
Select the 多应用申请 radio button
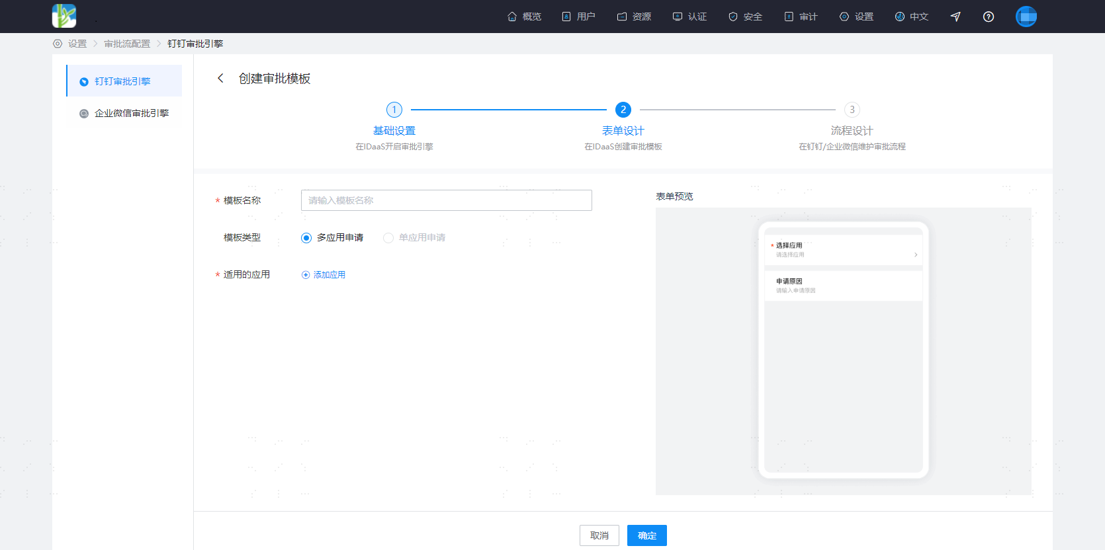[x=306, y=238]
